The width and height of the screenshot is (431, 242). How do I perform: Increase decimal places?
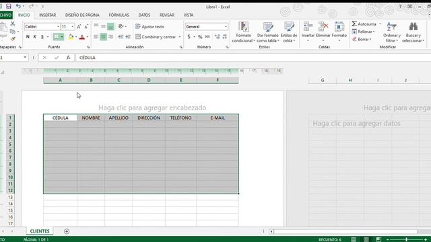coord(217,37)
